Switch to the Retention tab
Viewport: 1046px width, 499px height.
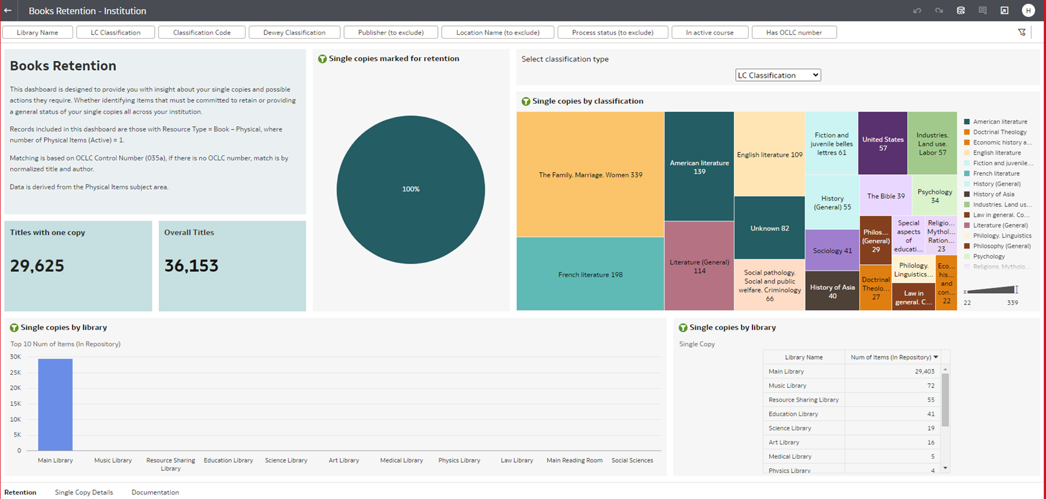20,493
